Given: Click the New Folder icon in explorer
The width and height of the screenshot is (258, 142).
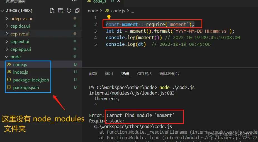Looking at the screenshot, I should 61,11.
